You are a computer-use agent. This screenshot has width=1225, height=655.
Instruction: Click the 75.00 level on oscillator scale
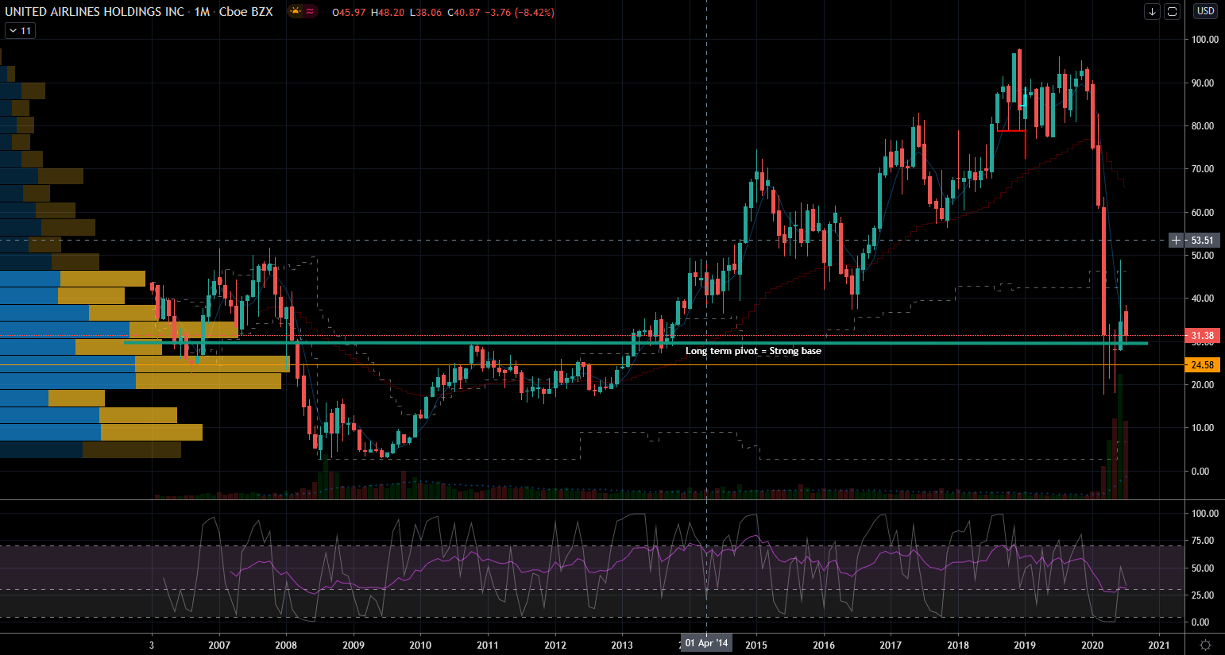(x=1204, y=541)
